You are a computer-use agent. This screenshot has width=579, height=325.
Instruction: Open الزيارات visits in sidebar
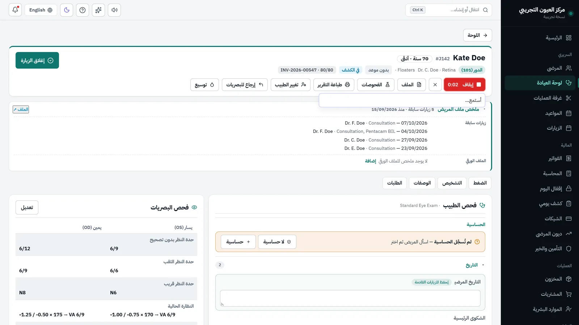[540, 128]
